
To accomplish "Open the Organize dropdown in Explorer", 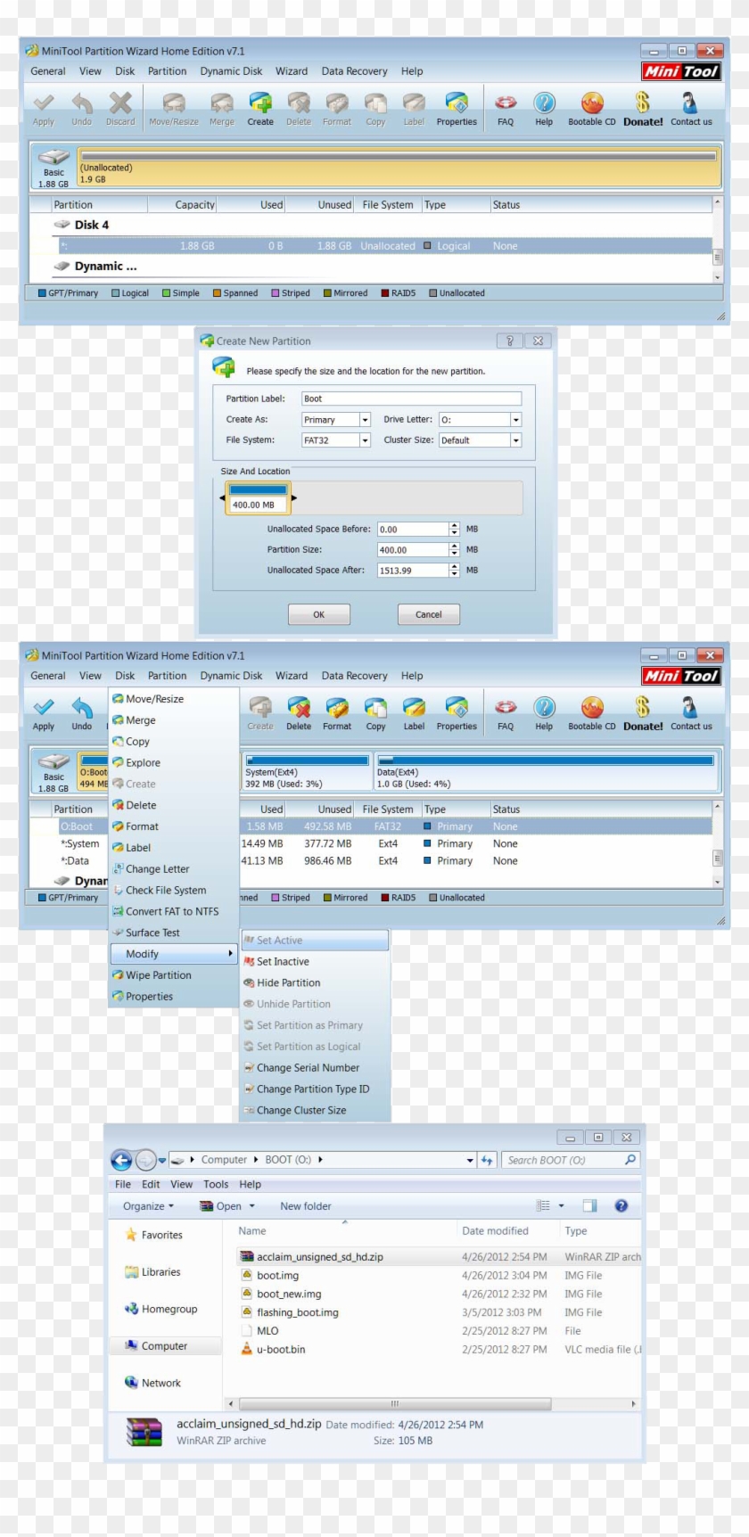I will pyautogui.click(x=148, y=1205).
